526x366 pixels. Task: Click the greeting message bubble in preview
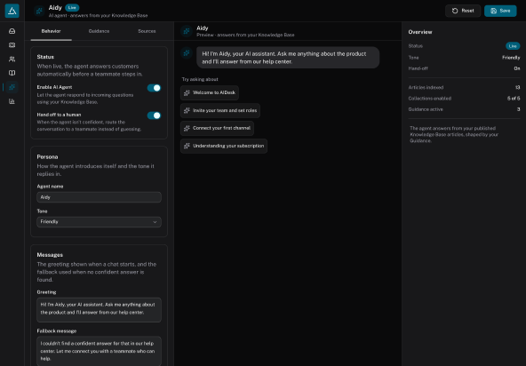point(288,58)
